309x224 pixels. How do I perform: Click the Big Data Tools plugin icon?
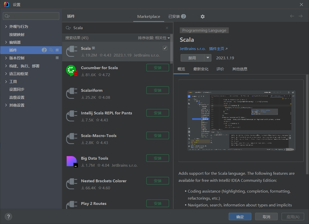72,161
